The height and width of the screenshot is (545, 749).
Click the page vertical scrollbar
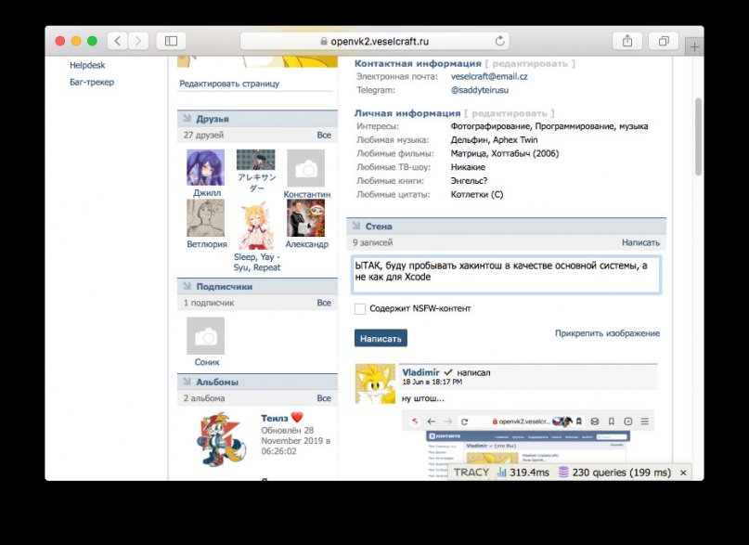coord(698,136)
